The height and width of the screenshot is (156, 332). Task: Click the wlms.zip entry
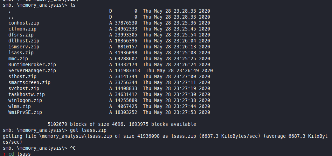click(20, 106)
